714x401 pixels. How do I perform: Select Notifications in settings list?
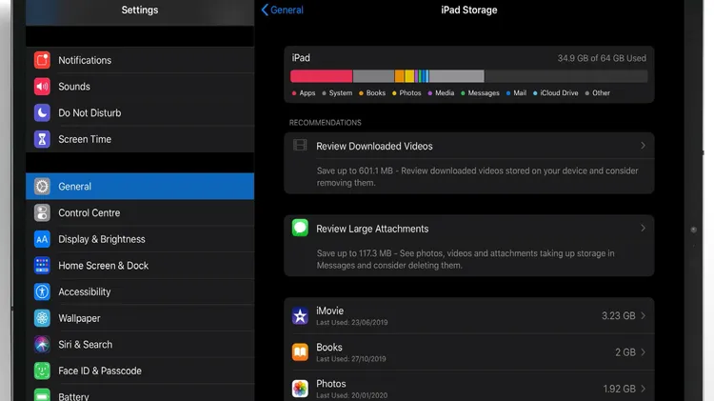pyautogui.click(x=140, y=60)
